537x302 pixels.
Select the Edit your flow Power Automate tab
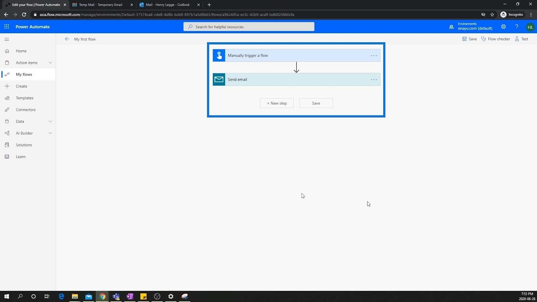36,5
